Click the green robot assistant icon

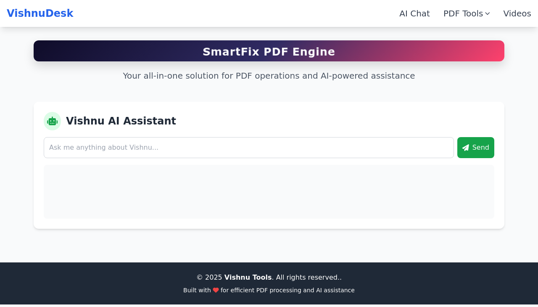point(52,121)
